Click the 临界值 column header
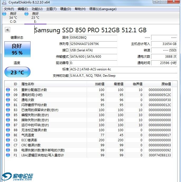Screen dimensions: 181x182 click(134, 84)
